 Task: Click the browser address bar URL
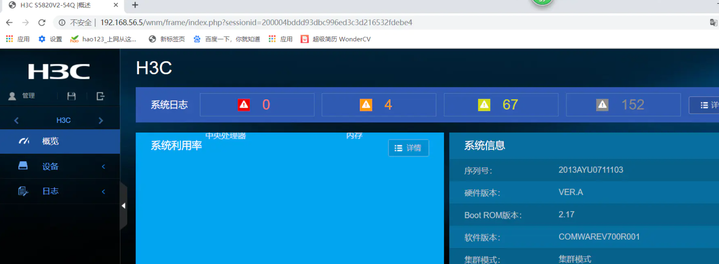(x=256, y=22)
